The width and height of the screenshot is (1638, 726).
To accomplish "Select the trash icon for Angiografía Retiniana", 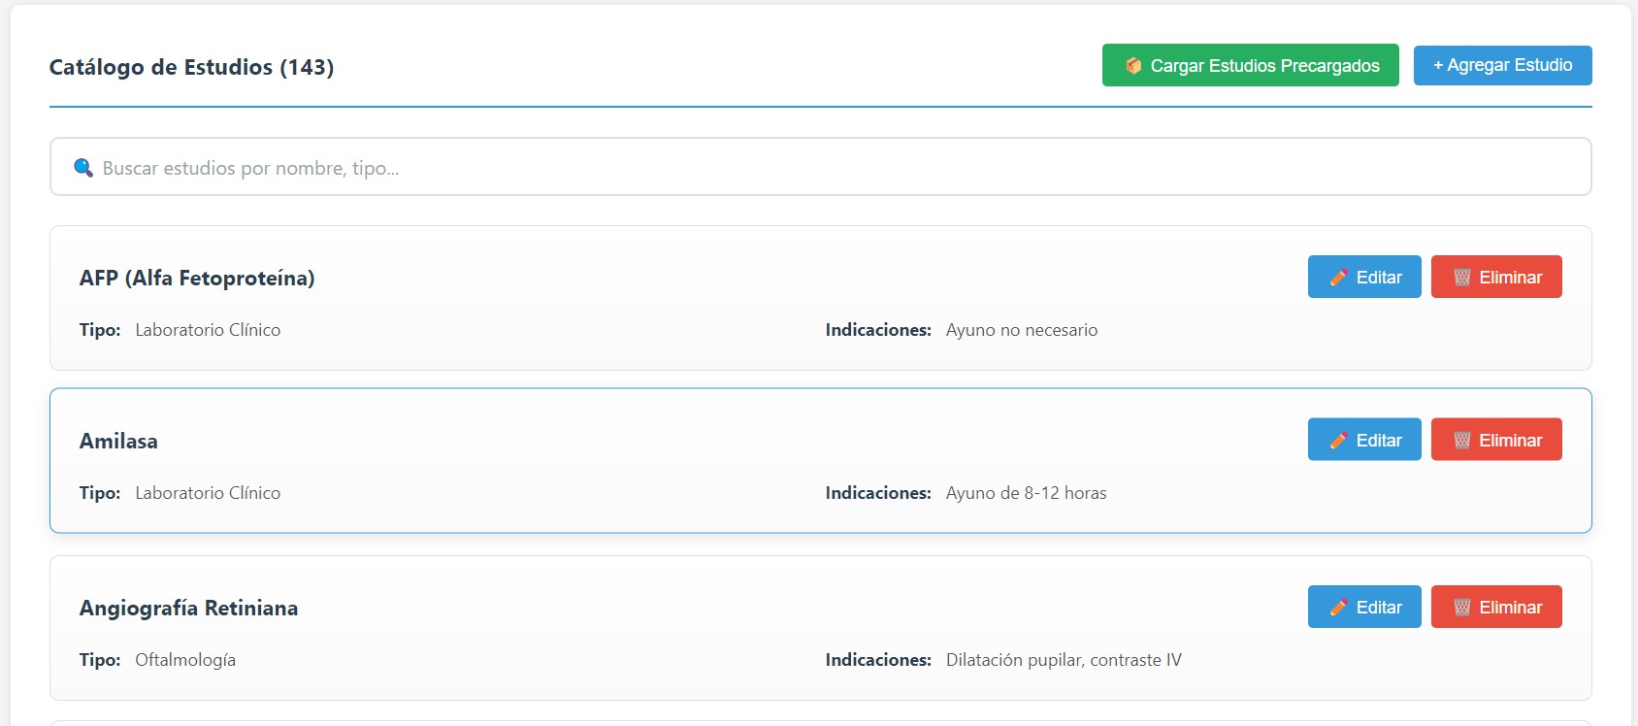I will (1461, 608).
